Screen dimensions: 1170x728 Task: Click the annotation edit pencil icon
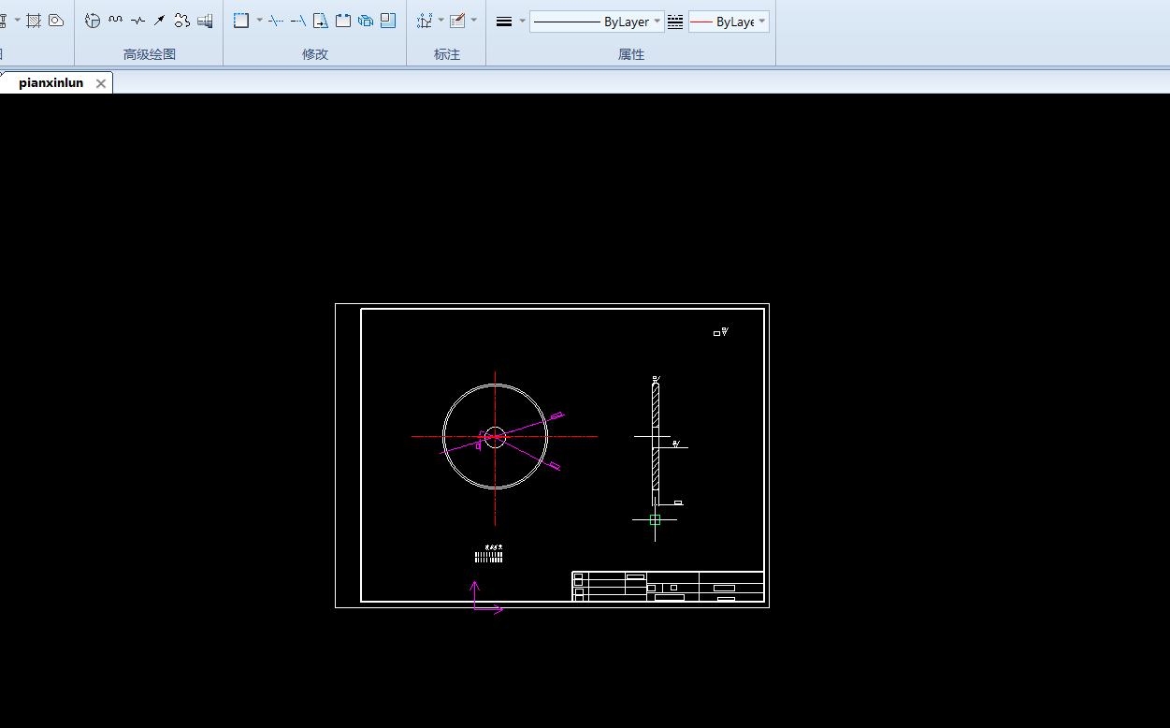point(457,21)
